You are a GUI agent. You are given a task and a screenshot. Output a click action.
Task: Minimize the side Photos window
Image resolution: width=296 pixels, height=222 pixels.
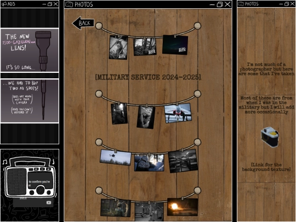(x=281, y=4)
